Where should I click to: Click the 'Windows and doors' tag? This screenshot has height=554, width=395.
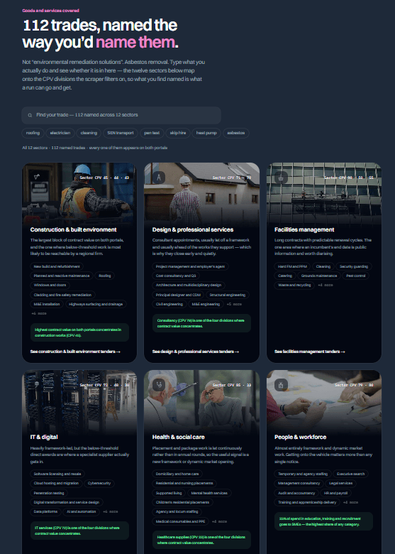(50, 285)
